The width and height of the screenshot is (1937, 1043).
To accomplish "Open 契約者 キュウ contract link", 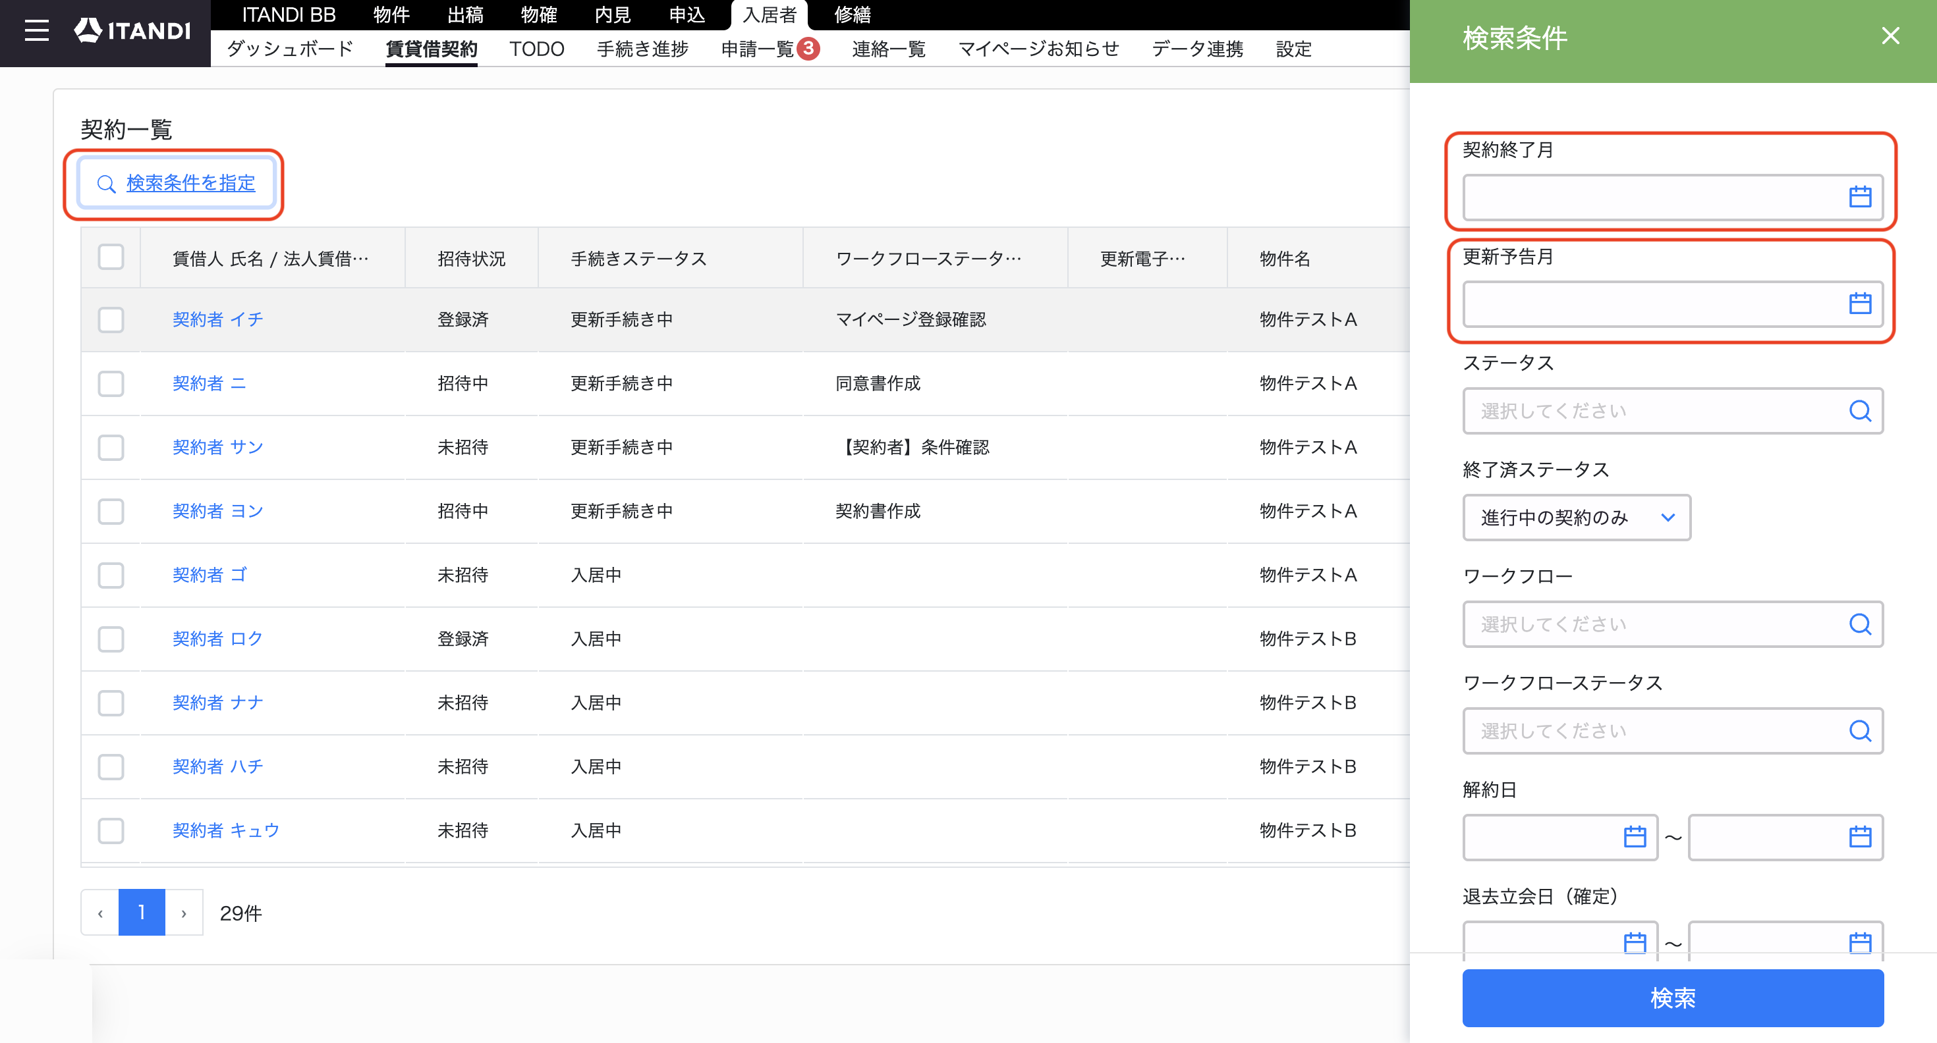I will coord(225,830).
